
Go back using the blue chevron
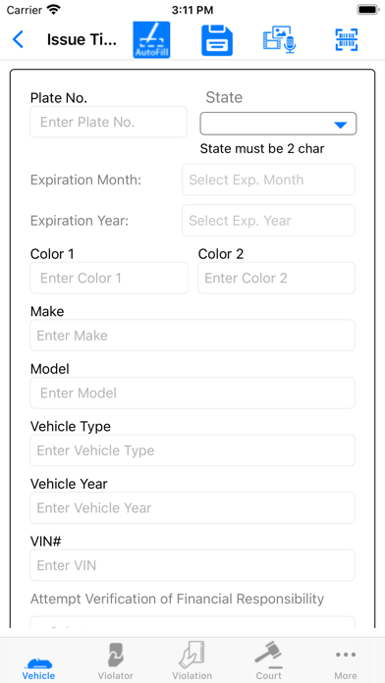[18, 39]
